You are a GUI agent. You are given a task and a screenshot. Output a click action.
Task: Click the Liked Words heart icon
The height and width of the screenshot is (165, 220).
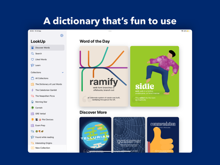32,59
